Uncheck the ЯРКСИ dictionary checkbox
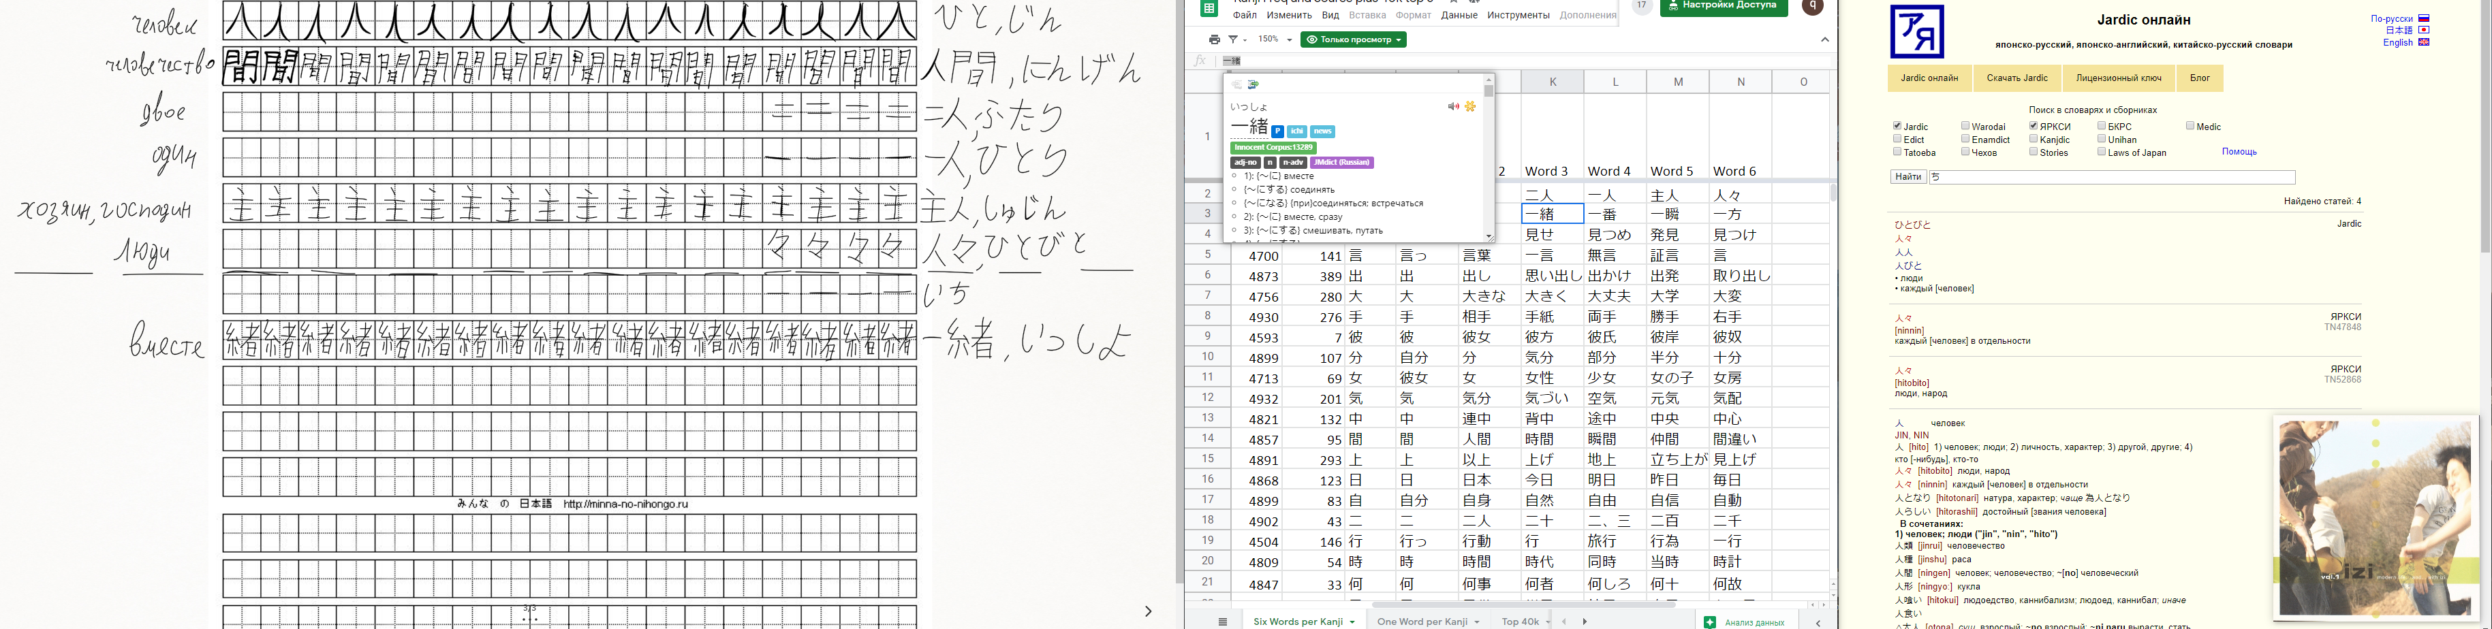This screenshot has width=2492, height=629. point(2034,126)
